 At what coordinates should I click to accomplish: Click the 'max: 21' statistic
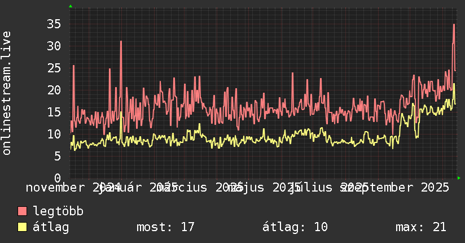421,227
